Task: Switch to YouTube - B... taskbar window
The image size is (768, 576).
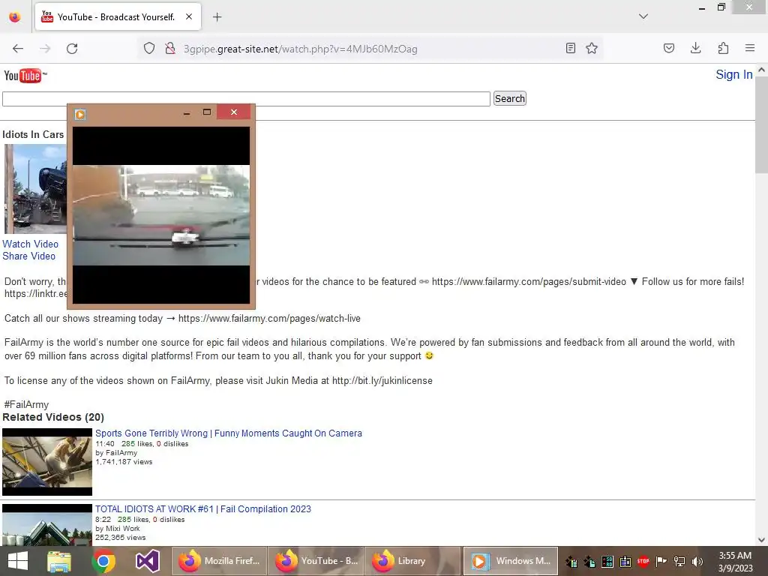Action: pos(316,561)
